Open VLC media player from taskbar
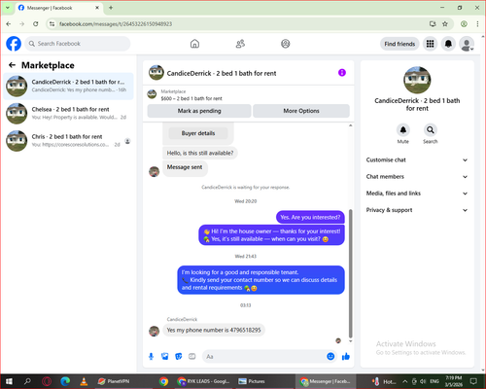This screenshot has height=389, width=486. tap(84, 381)
